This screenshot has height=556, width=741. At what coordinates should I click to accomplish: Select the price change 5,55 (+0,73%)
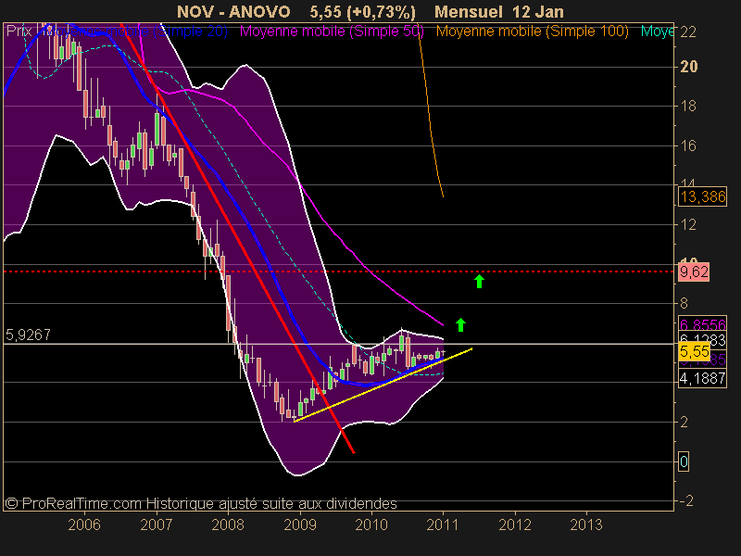point(362,12)
